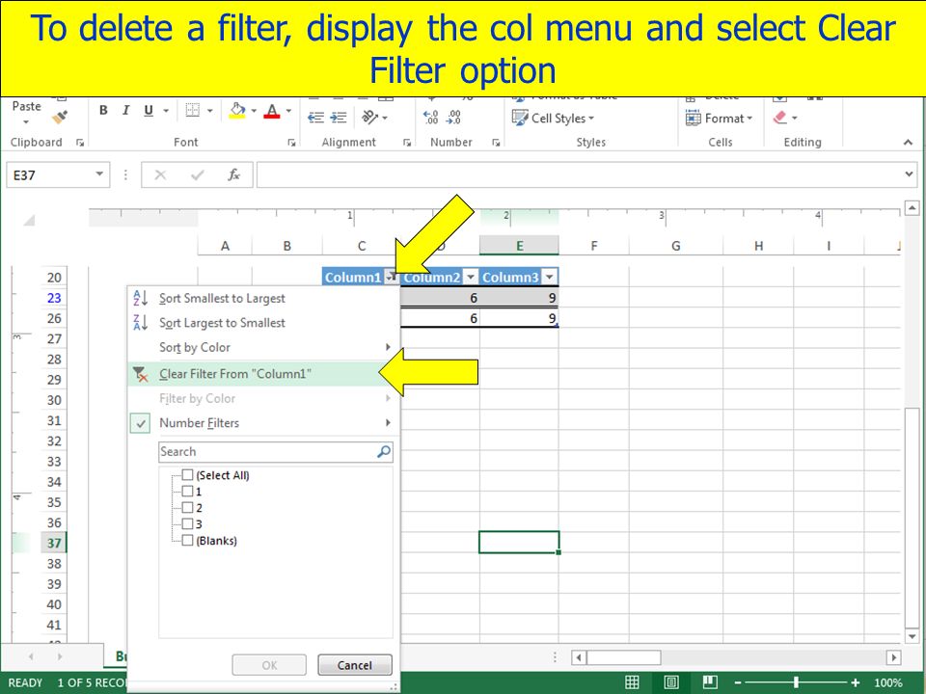This screenshot has height=694, width=926.
Task: Click the search magnifier icon in filter menu
Action: pyautogui.click(x=384, y=451)
